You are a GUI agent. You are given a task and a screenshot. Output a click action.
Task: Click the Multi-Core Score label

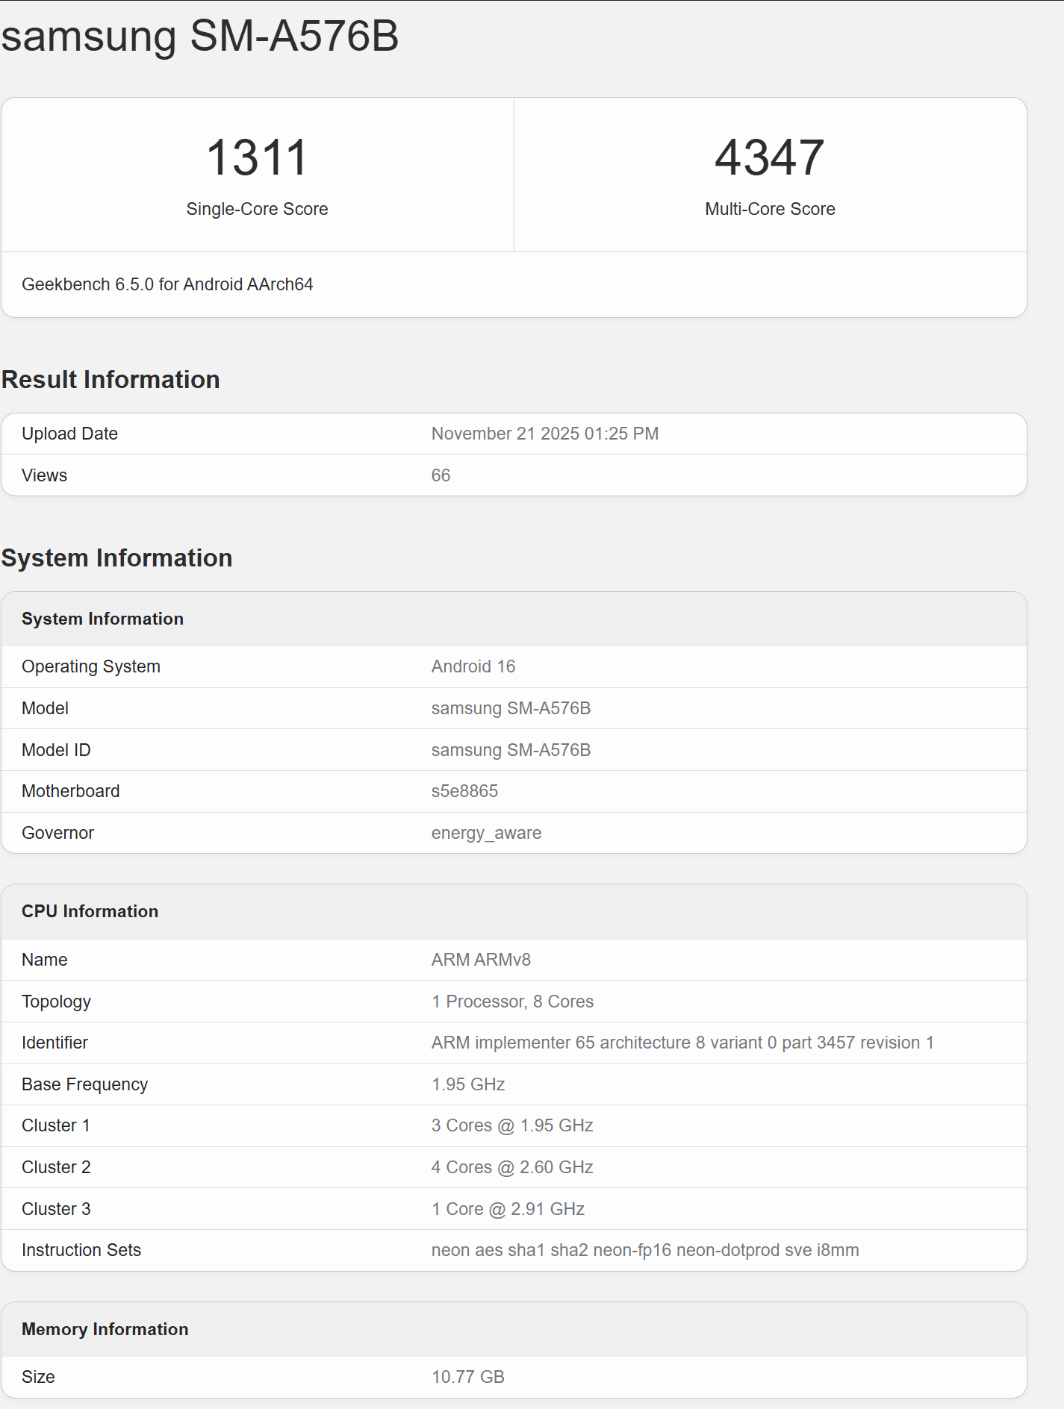click(770, 209)
